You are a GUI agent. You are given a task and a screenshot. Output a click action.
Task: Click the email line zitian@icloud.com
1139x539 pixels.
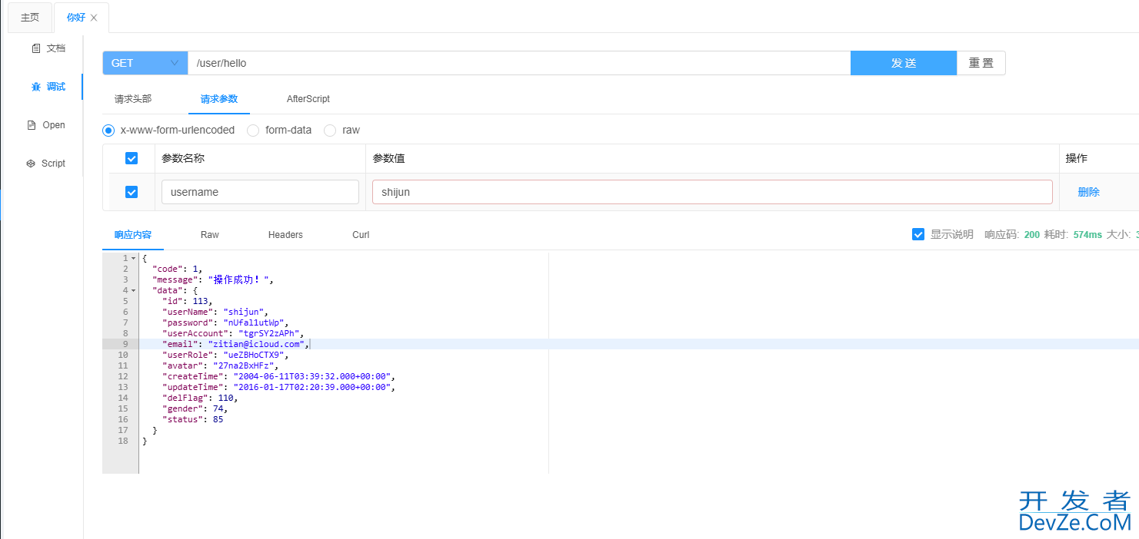click(235, 345)
